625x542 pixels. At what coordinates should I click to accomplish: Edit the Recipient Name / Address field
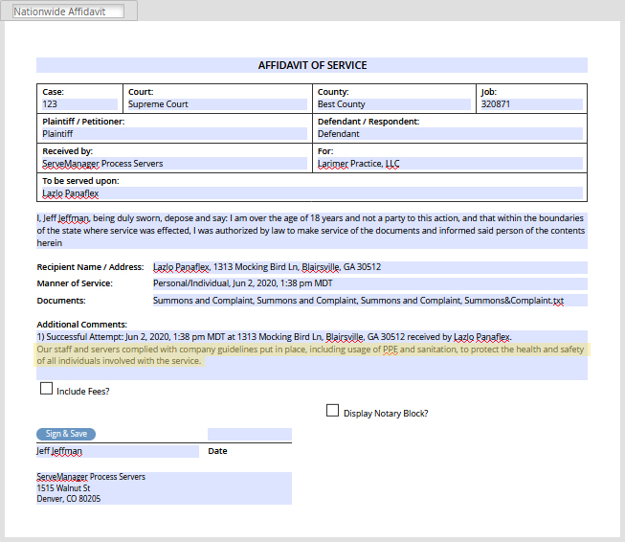(x=369, y=267)
